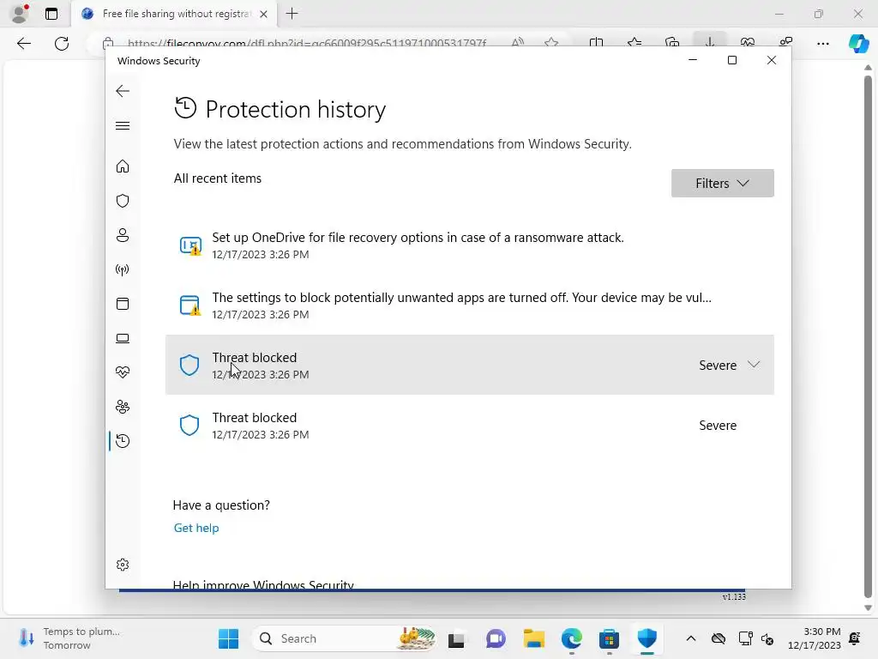
Task: Show hidden system tray icons
Action: pos(691,638)
